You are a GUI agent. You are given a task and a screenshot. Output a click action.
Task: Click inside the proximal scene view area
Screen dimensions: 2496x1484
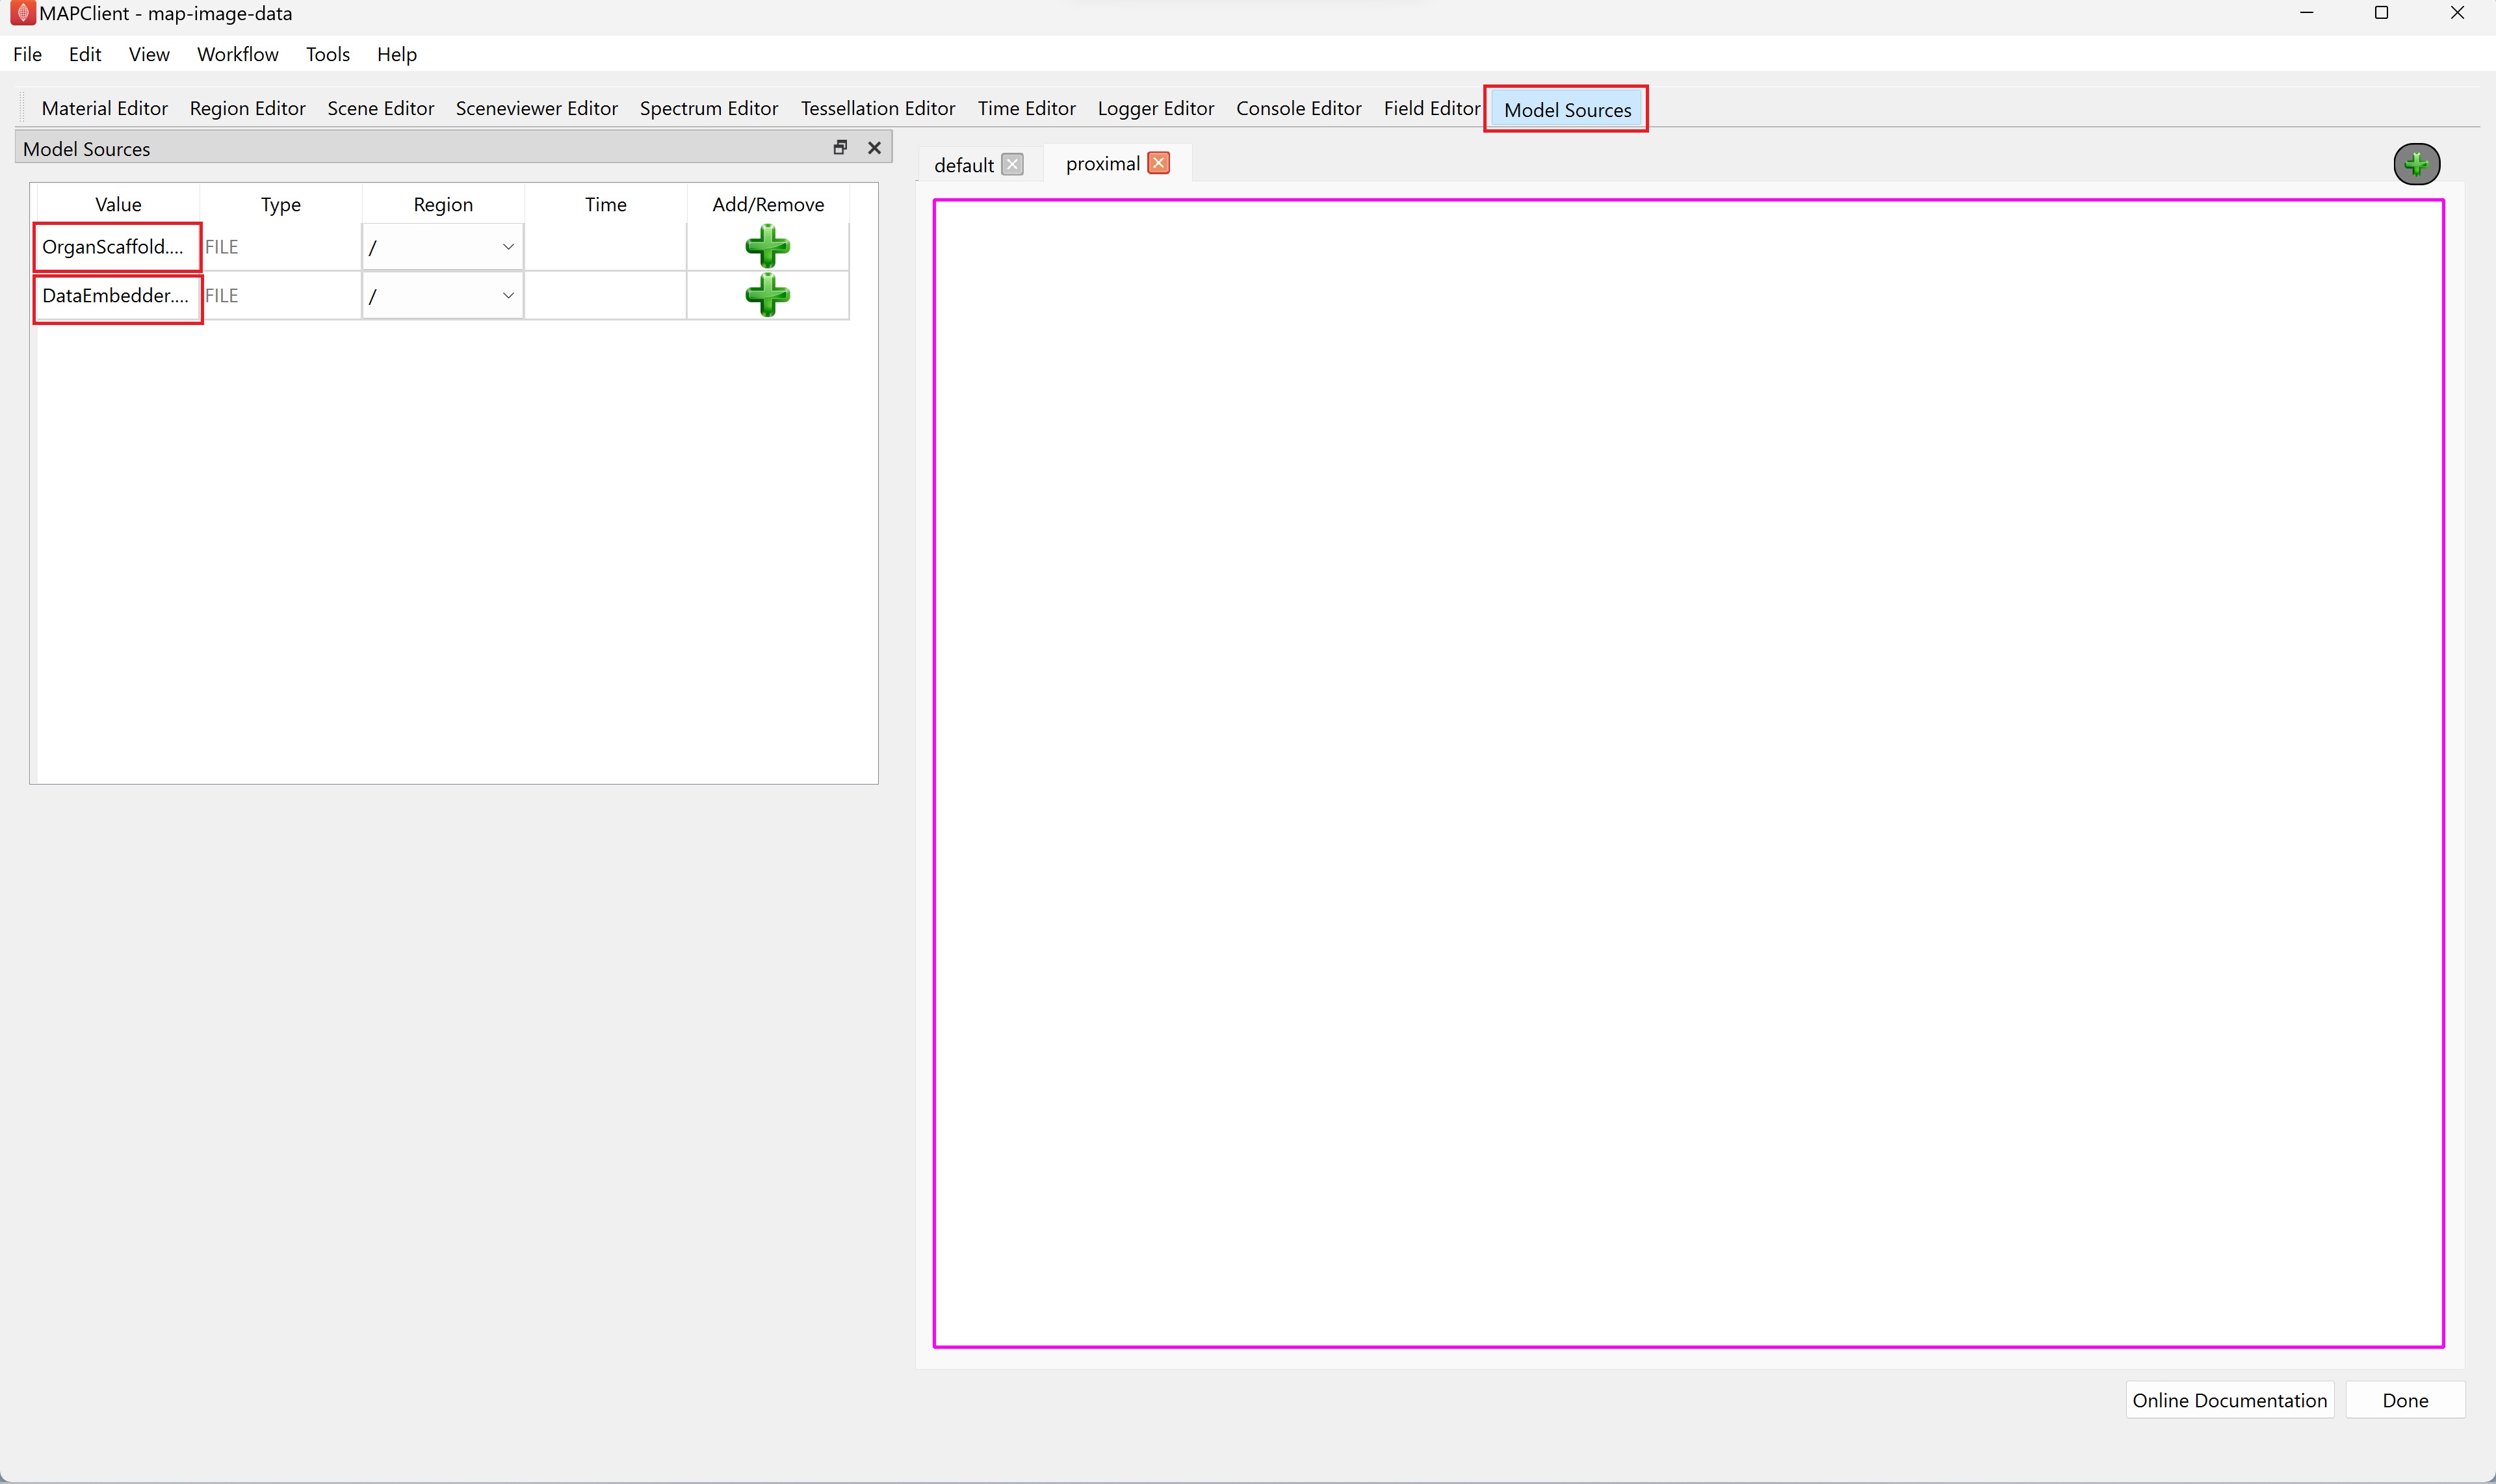click(x=1688, y=773)
